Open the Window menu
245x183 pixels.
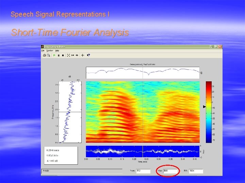click(x=50, y=50)
